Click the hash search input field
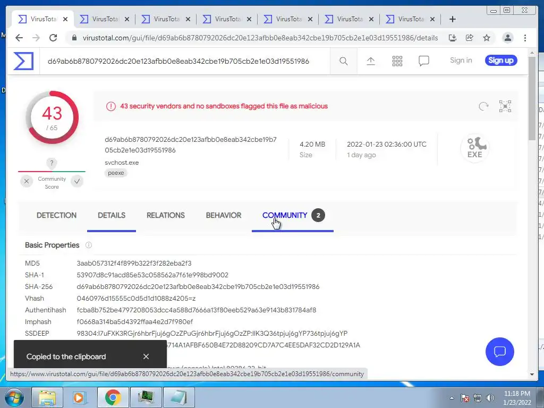The height and width of the screenshot is (408, 544). coord(184,61)
